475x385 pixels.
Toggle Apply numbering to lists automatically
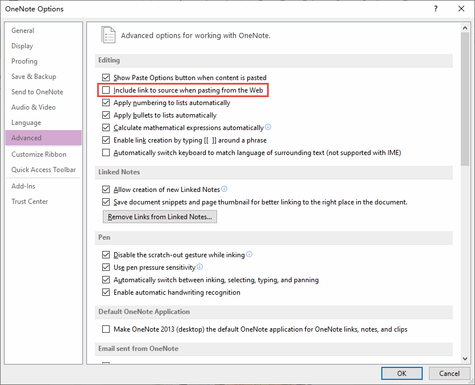[x=106, y=103]
